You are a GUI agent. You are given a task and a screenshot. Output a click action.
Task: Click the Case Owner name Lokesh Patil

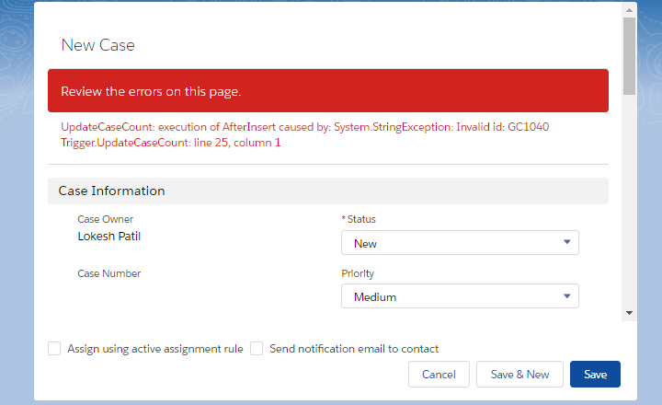click(108, 237)
